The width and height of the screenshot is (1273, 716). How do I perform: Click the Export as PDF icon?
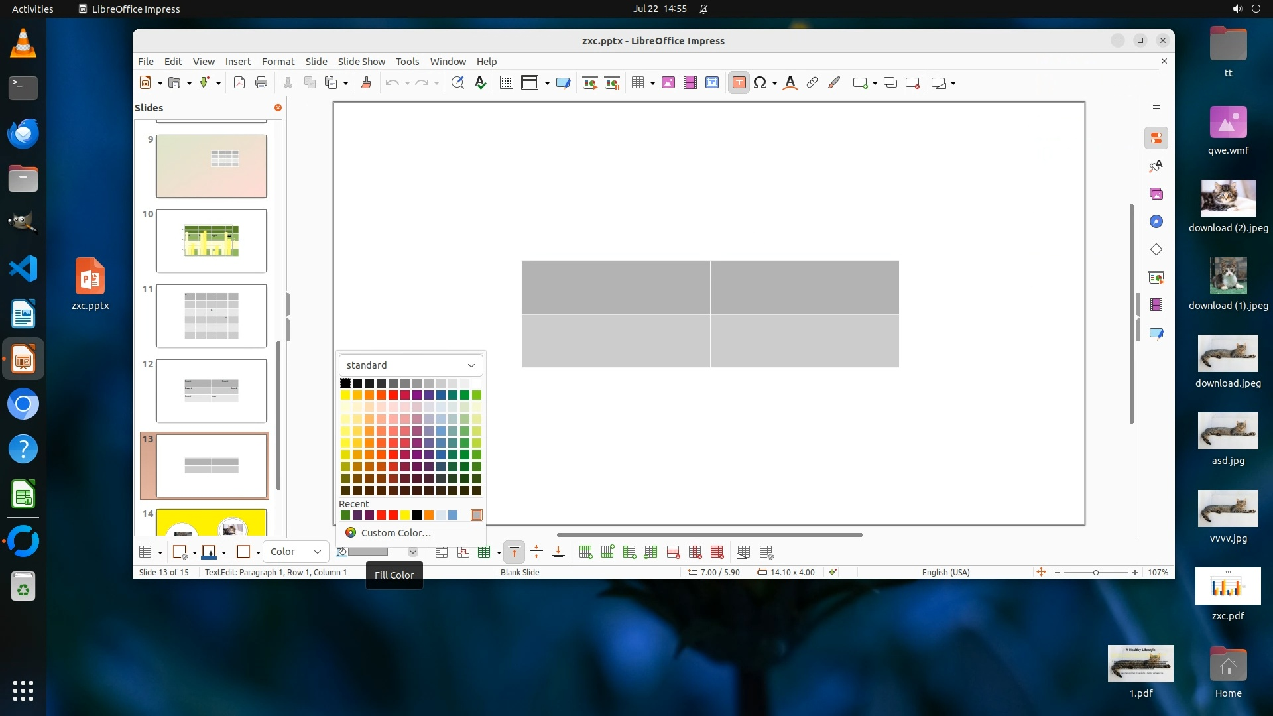[239, 83]
